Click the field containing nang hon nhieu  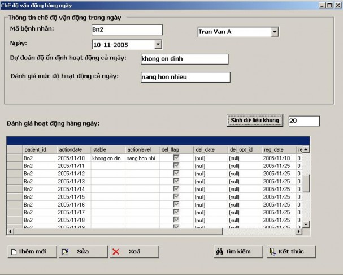point(185,77)
